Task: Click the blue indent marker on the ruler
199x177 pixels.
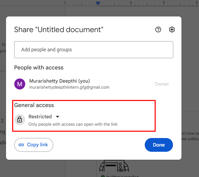Action: coord(98,3)
